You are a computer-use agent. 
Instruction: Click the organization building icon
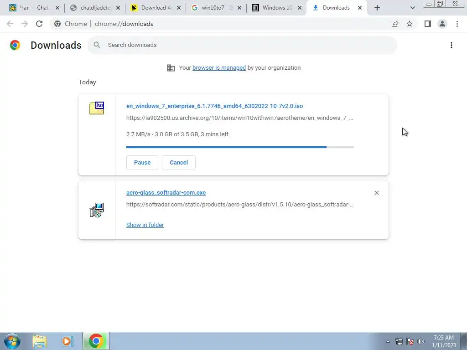[x=171, y=68]
